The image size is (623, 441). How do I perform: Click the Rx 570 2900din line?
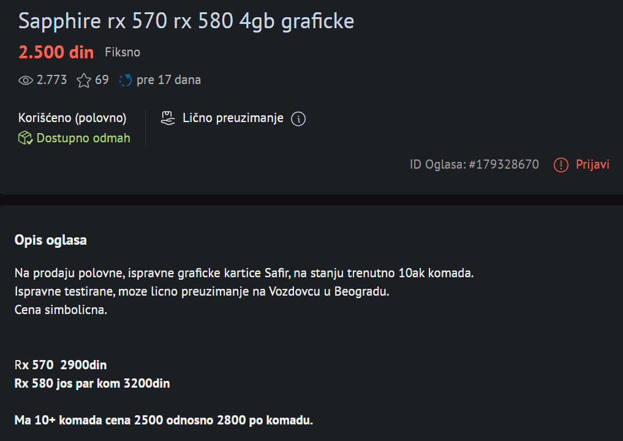(61, 366)
